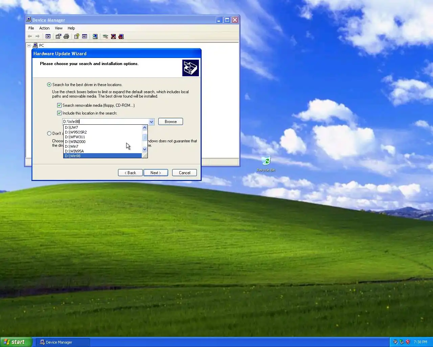The width and height of the screenshot is (433, 347).
Task: Click the Back arrow in Device Manager toolbar
Action: point(30,37)
